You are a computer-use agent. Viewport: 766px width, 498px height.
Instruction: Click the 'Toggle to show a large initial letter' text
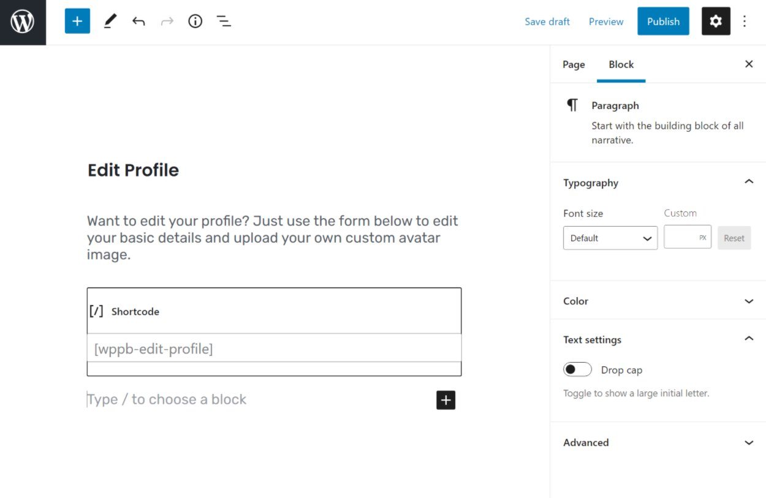636,393
